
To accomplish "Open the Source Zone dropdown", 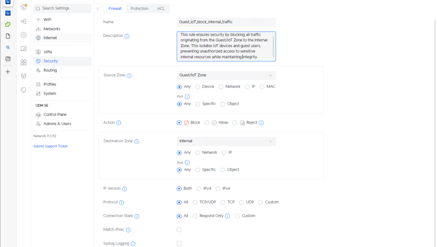I will (226, 75).
